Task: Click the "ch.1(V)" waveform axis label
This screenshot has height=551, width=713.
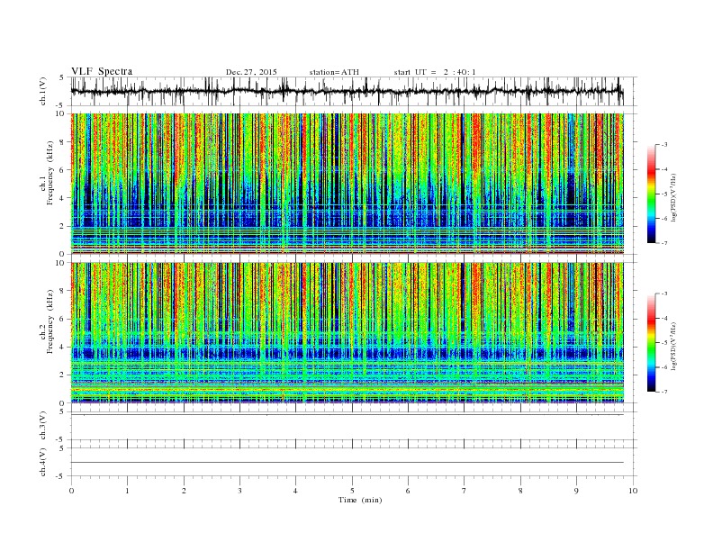Action: 43,91
